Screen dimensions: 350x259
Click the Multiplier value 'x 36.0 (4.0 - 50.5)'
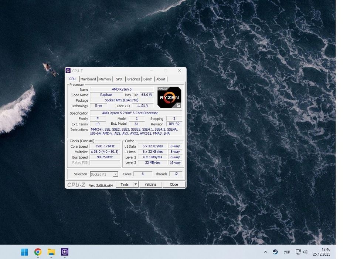(x=105, y=151)
